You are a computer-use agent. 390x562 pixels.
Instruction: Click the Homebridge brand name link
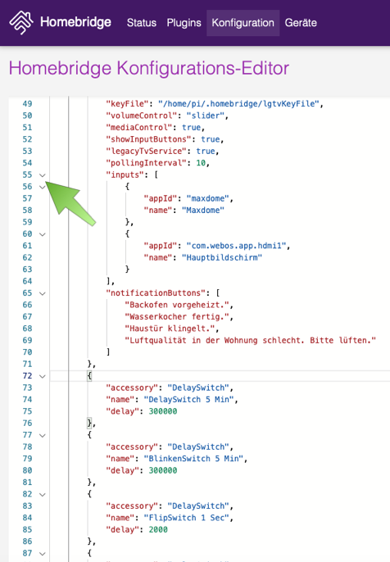[75, 22]
